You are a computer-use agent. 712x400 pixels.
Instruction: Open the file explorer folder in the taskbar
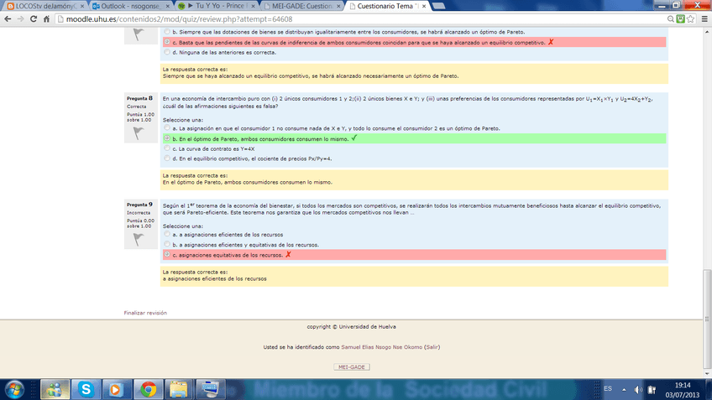pos(179,390)
